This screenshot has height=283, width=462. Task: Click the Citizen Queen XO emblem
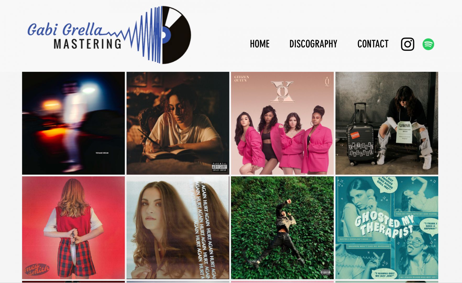[x=282, y=91]
